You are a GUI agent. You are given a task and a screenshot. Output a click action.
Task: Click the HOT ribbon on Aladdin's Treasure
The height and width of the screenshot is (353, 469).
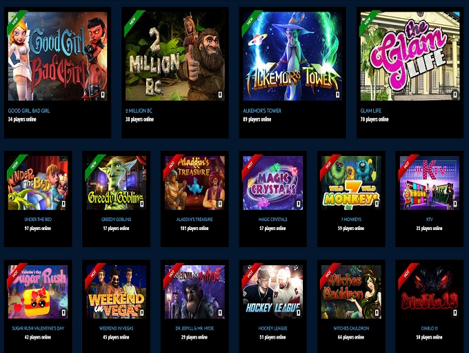tap(173, 166)
